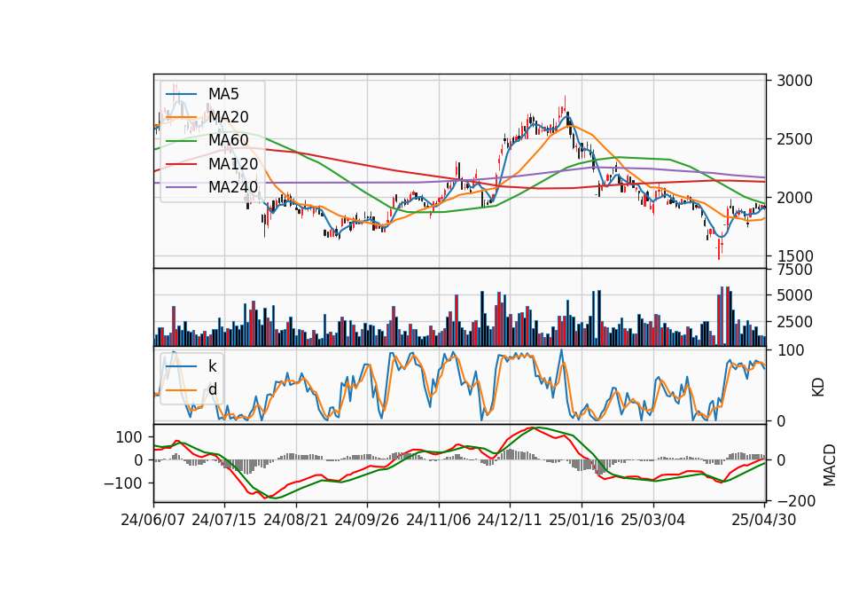Click the MA5 legend label
The height and width of the screenshot is (612, 851).
(223, 94)
